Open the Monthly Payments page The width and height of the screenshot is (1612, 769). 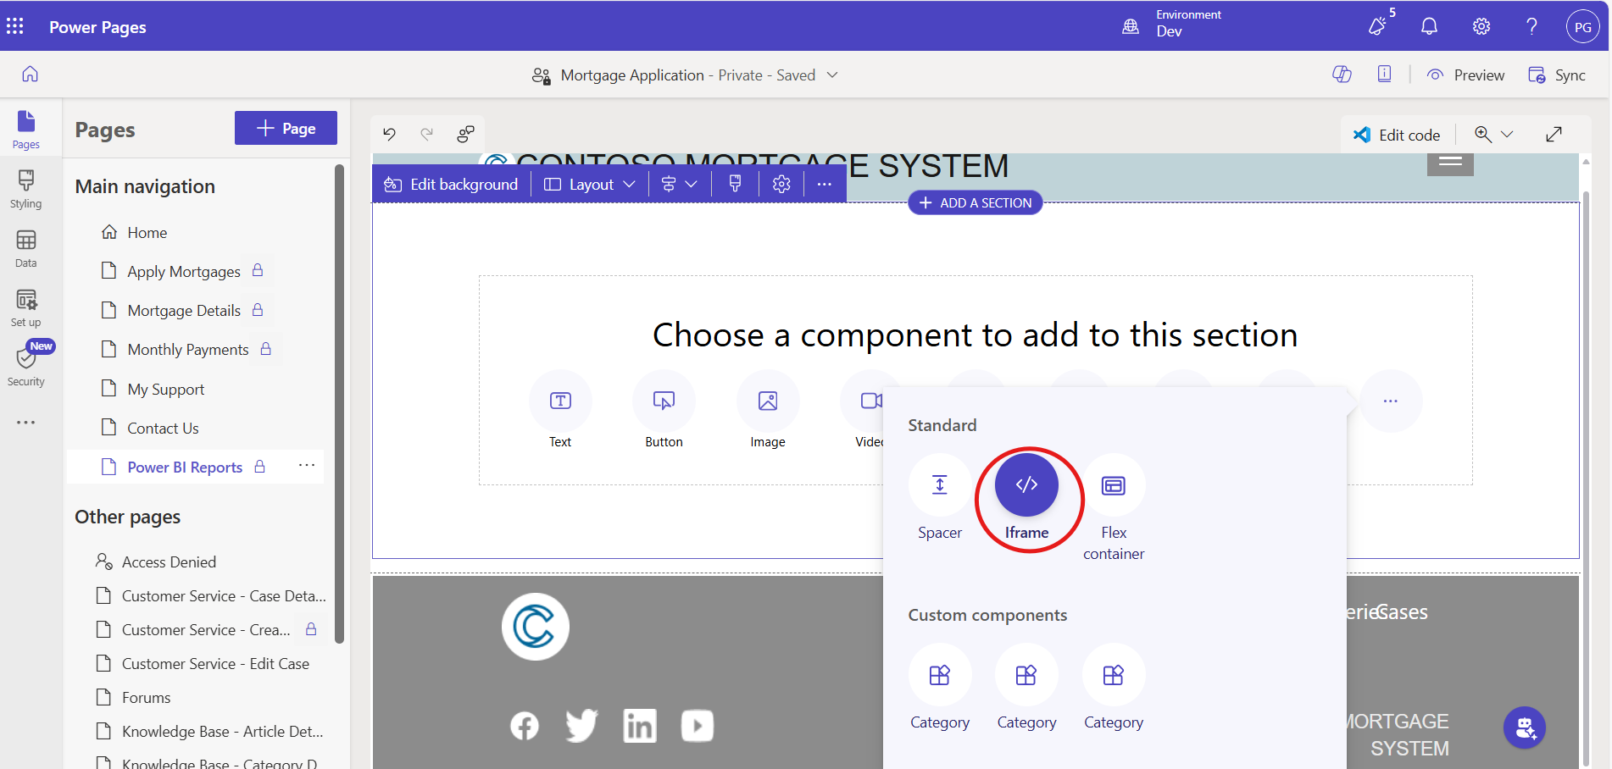pyautogui.click(x=187, y=350)
